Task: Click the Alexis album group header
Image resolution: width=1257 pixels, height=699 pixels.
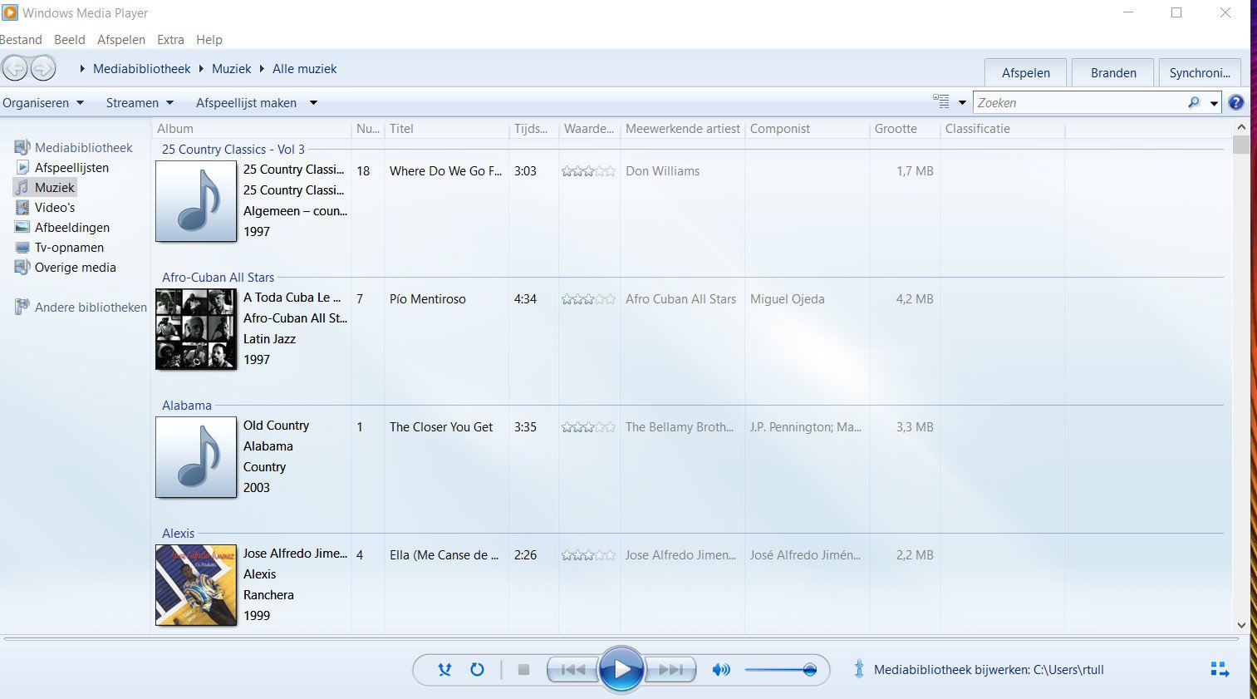Action: pos(179,534)
